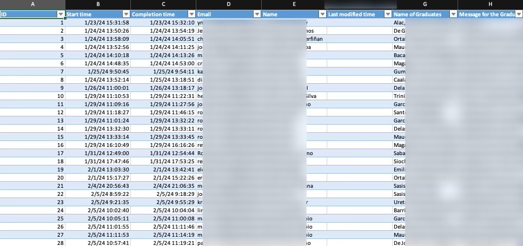Select completion time cell 1/25/24 13:18:51
The image size is (523, 246).
[x=163, y=79]
